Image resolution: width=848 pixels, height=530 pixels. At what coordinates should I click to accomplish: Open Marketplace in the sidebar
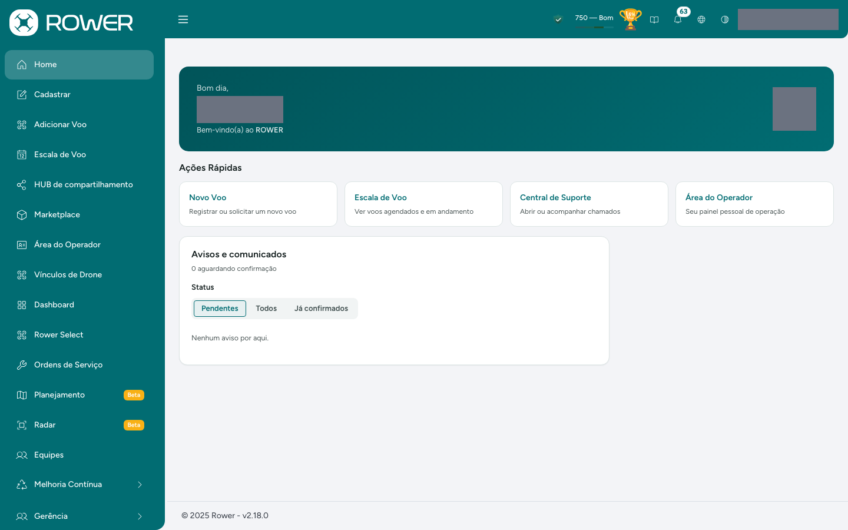[79, 215]
